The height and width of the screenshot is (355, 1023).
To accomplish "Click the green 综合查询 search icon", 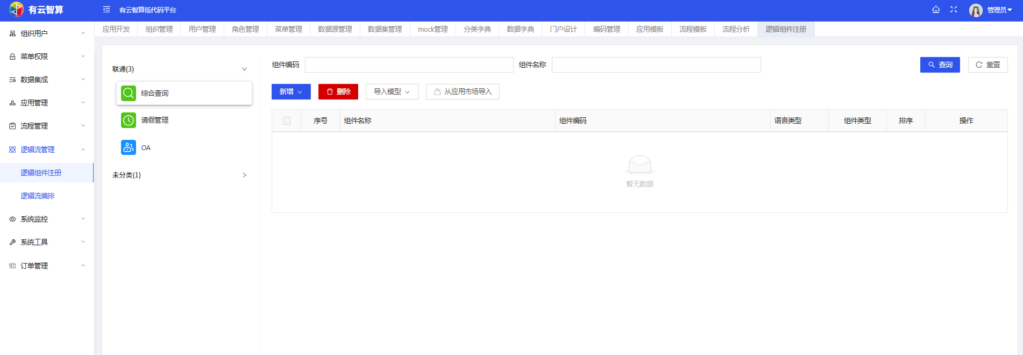I will [129, 93].
